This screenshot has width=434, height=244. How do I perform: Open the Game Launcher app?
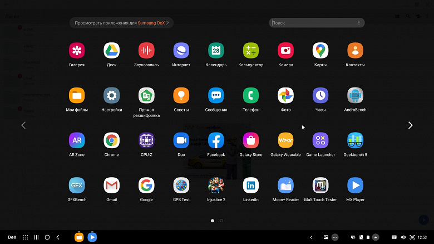(320, 140)
